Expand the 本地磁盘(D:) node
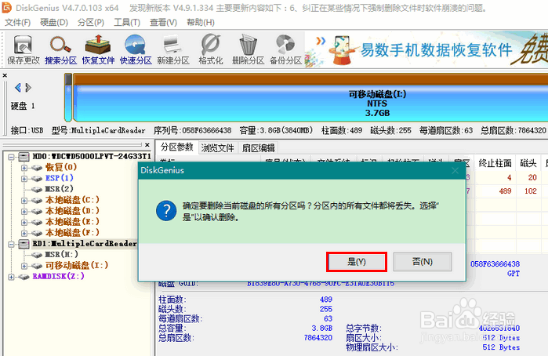 click(x=24, y=212)
